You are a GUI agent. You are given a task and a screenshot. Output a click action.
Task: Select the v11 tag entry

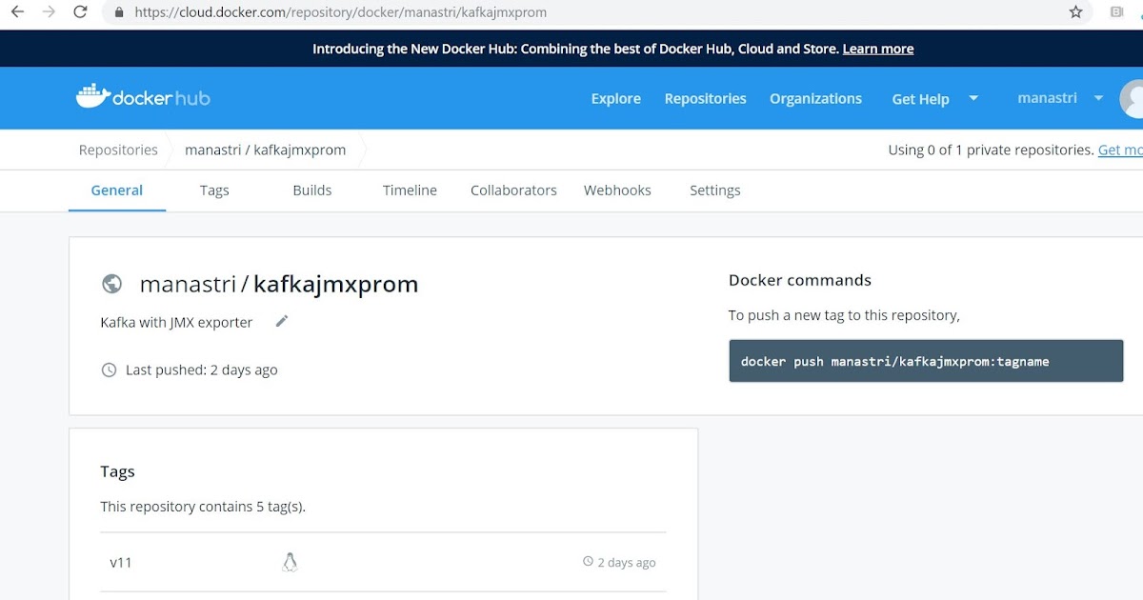click(121, 562)
